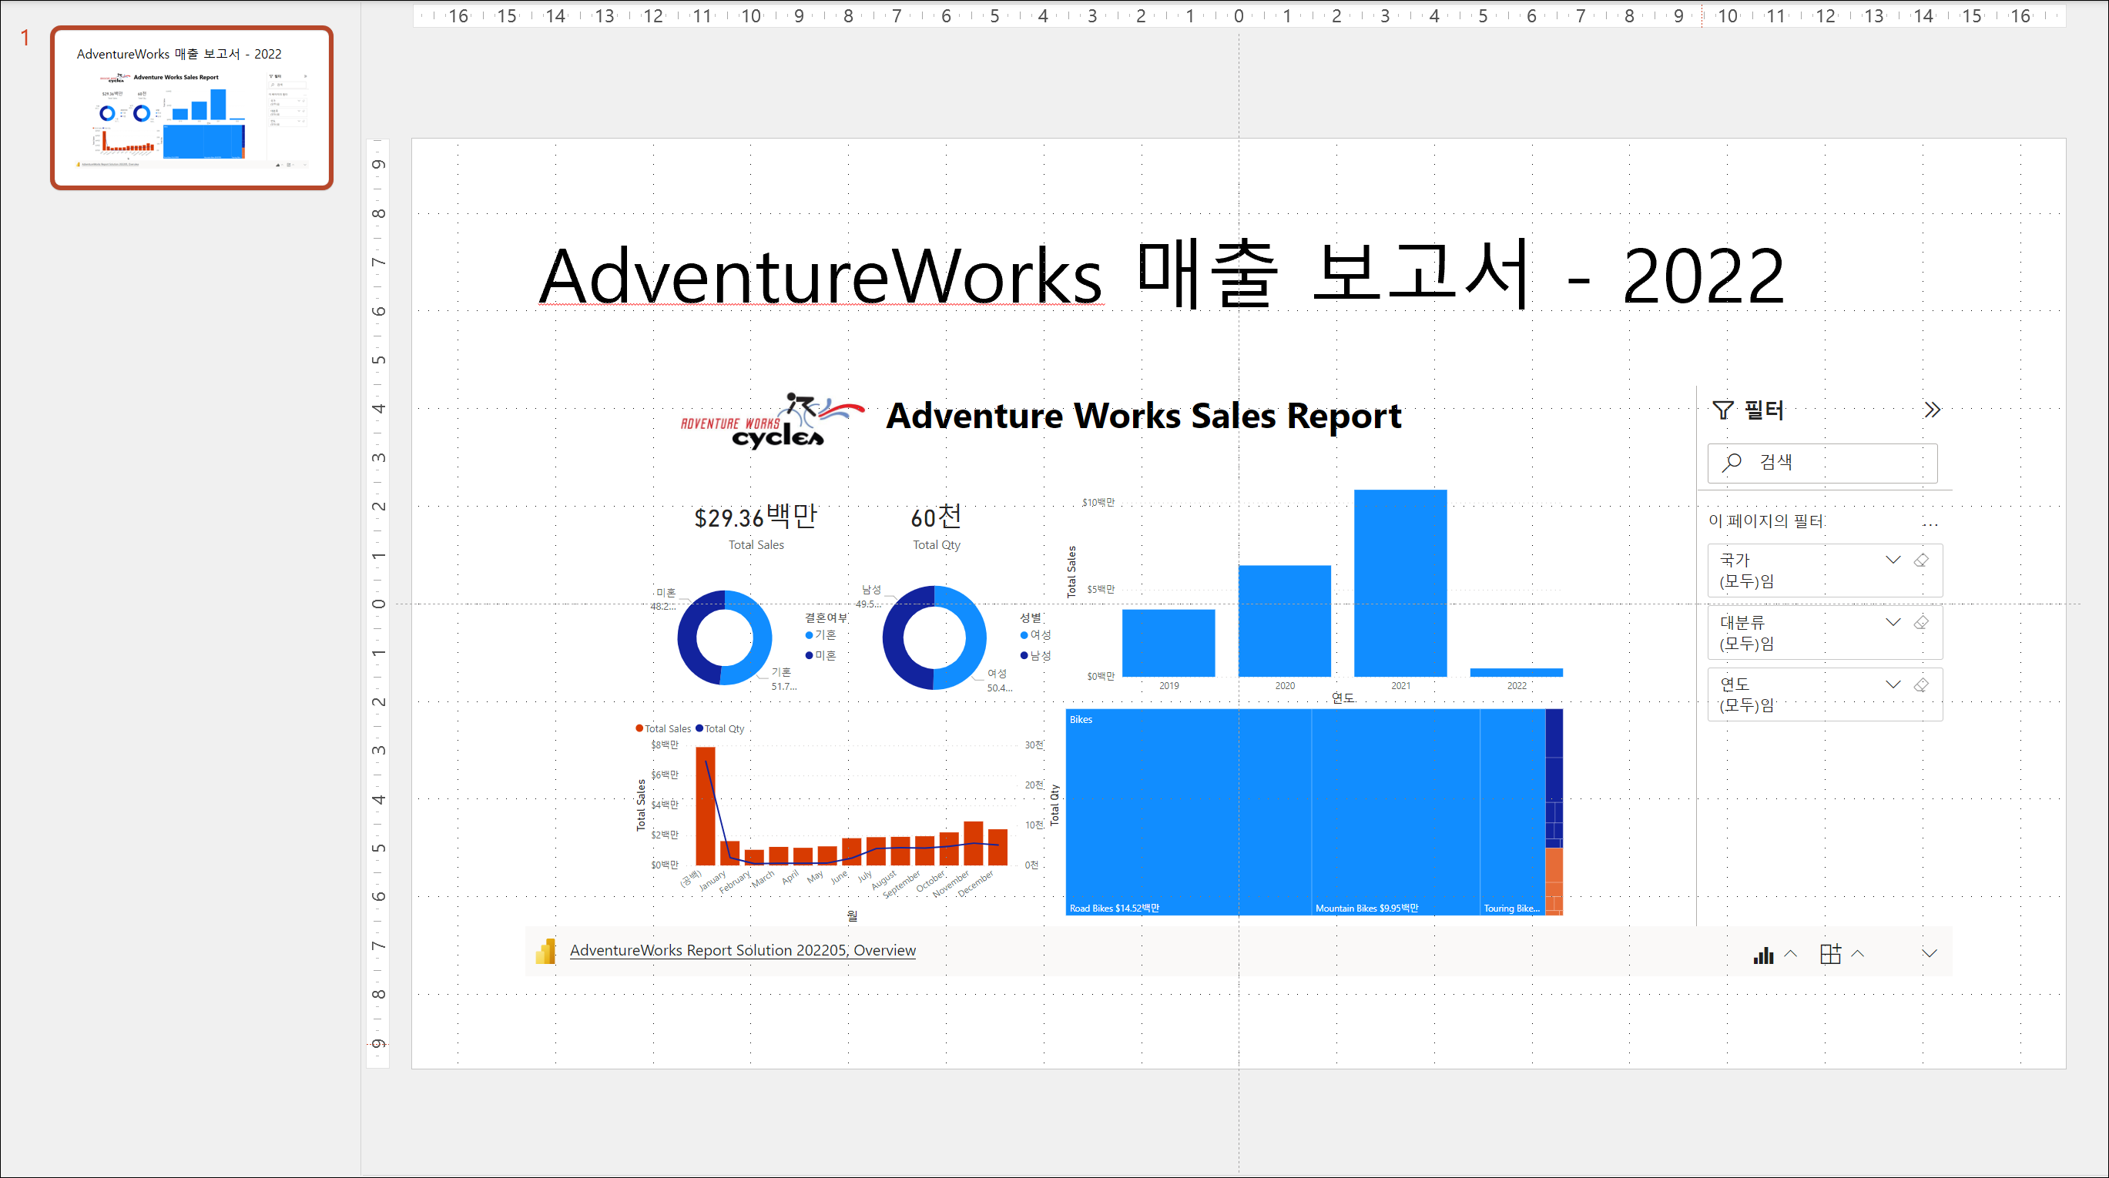The image size is (2109, 1178).
Task: Clear the 국가 filter with eraser icon
Action: 1921,561
